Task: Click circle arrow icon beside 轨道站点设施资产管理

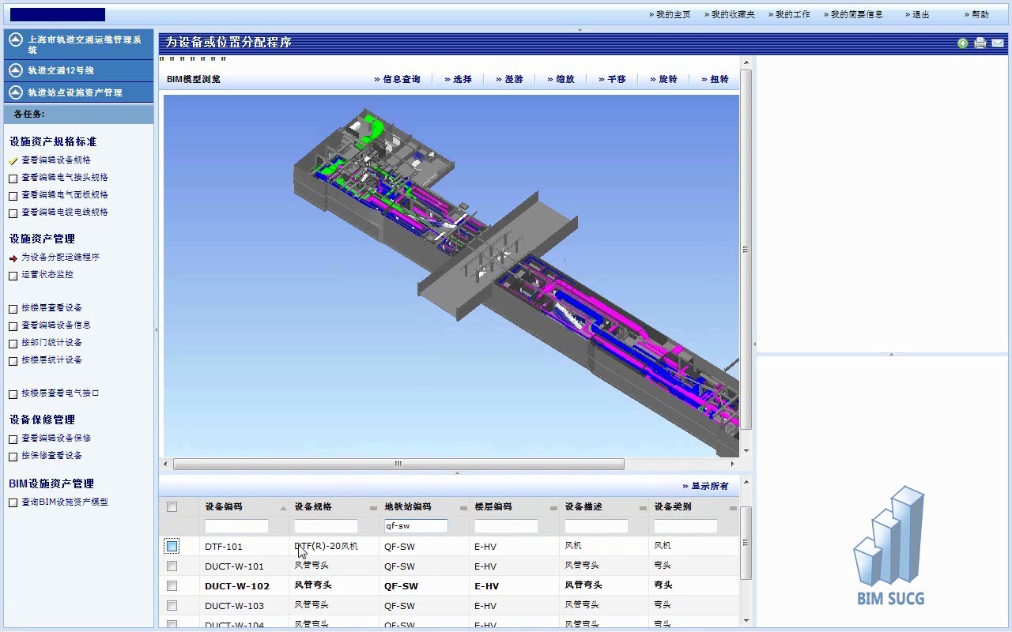Action: pos(16,92)
